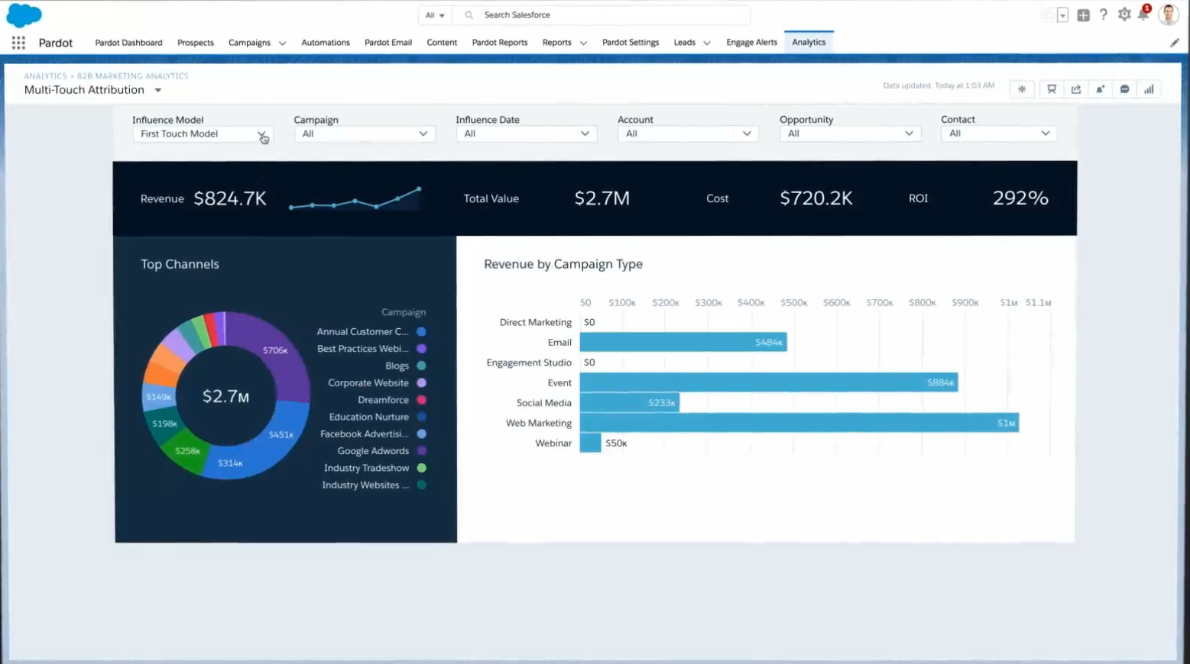Open the favorites list dropdown arrow

[1062, 15]
